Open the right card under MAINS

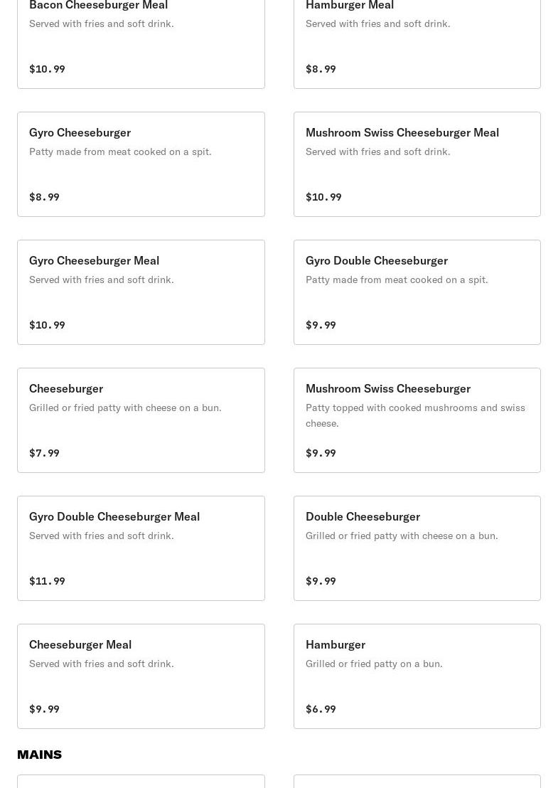(417, 782)
